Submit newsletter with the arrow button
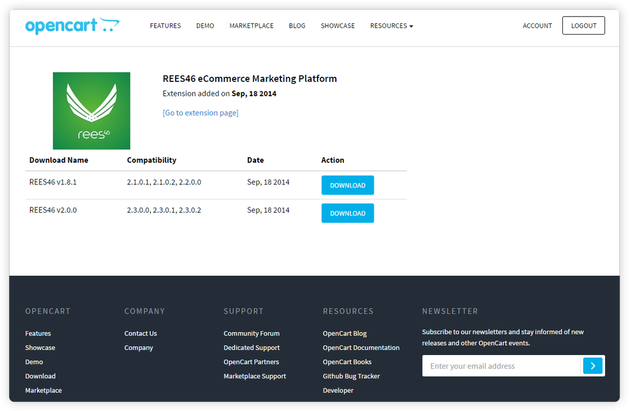Image resolution: width=629 pixels, height=411 pixels. (593, 366)
